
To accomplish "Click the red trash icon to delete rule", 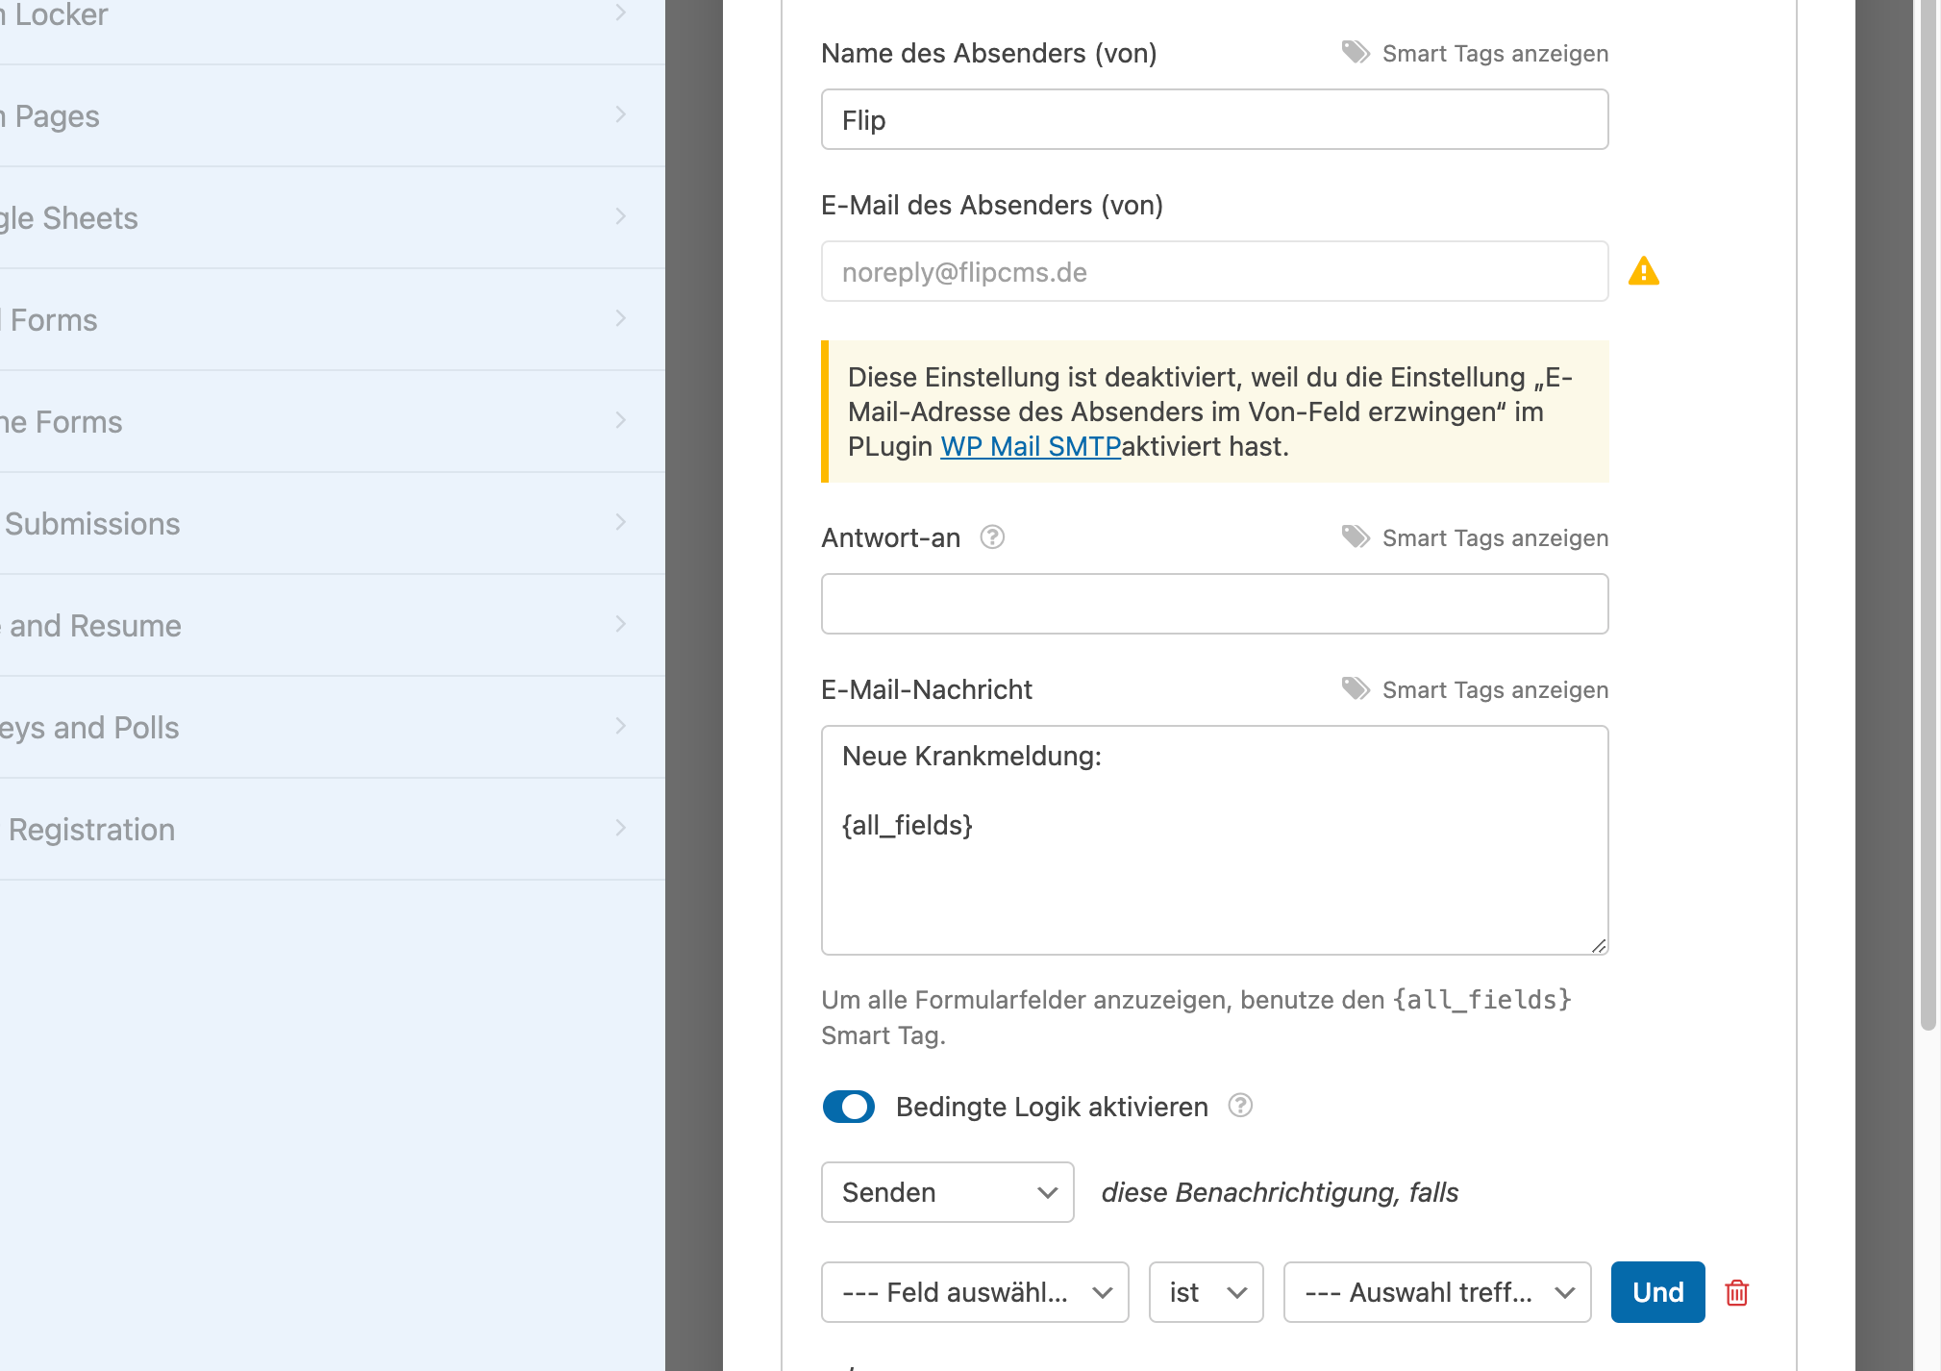I will click(1736, 1292).
